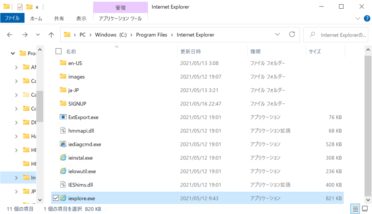The width and height of the screenshot is (372, 214).
Task: Click the 2021/05/13 3:21 date cell
Action: coord(199,90)
